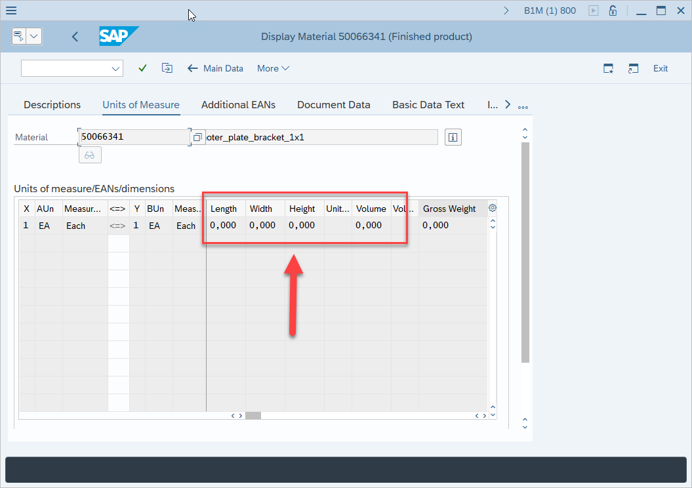Click the SAP logo
692x488 pixels.
119,36
